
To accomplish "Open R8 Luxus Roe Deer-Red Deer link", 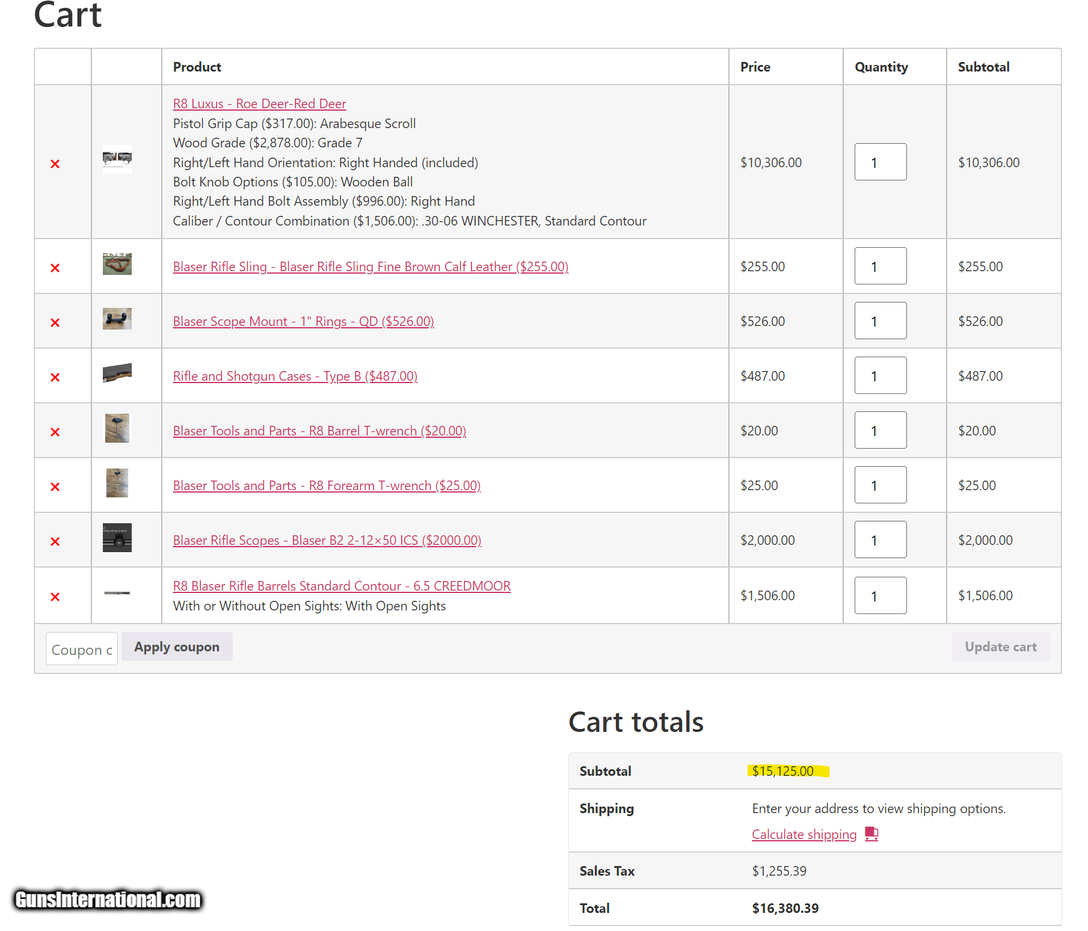I will pyautogui.click(x=259, y=103).
